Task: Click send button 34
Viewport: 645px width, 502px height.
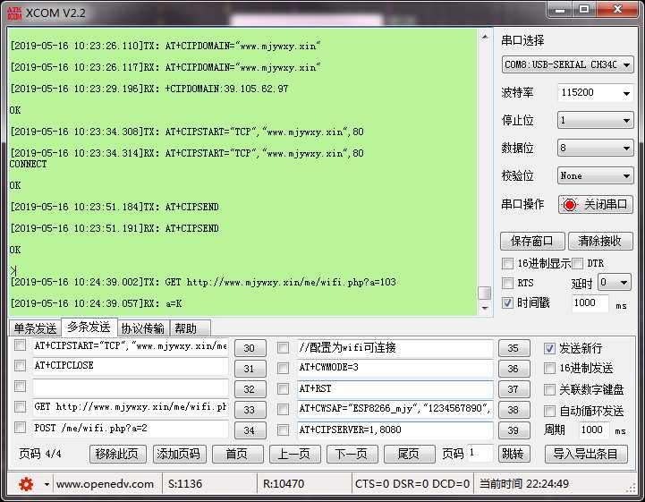Action: tap(250, 430)
